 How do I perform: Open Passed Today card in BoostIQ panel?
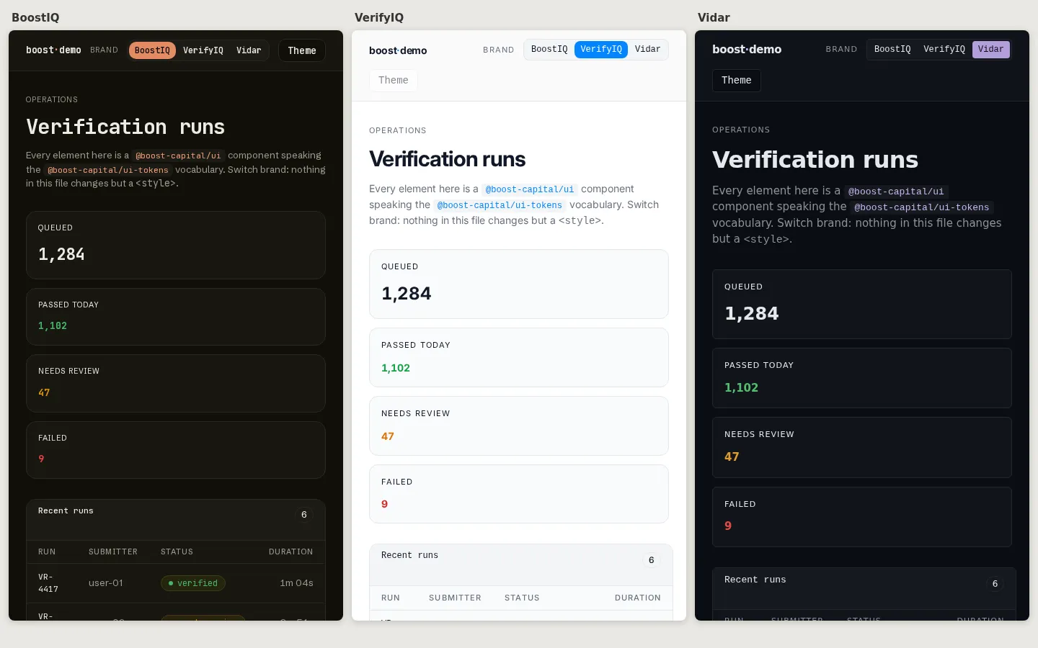[x=176, y=317]
